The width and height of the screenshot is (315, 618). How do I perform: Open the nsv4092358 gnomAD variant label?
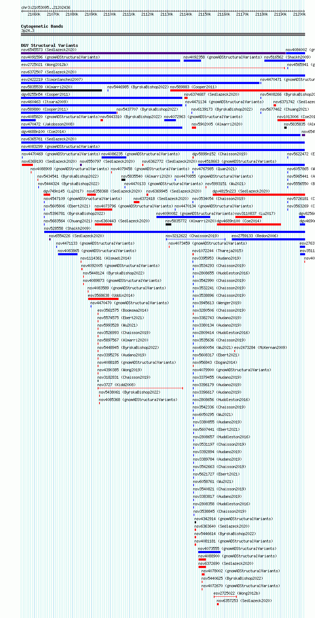[223, 57]
